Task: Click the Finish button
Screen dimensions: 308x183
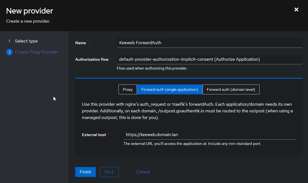Action: coord(86,172)
